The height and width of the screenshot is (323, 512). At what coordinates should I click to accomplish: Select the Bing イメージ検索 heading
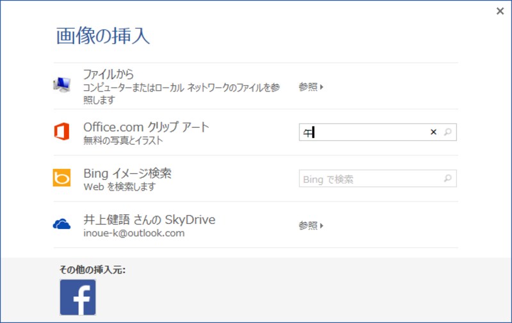point(127,173)
